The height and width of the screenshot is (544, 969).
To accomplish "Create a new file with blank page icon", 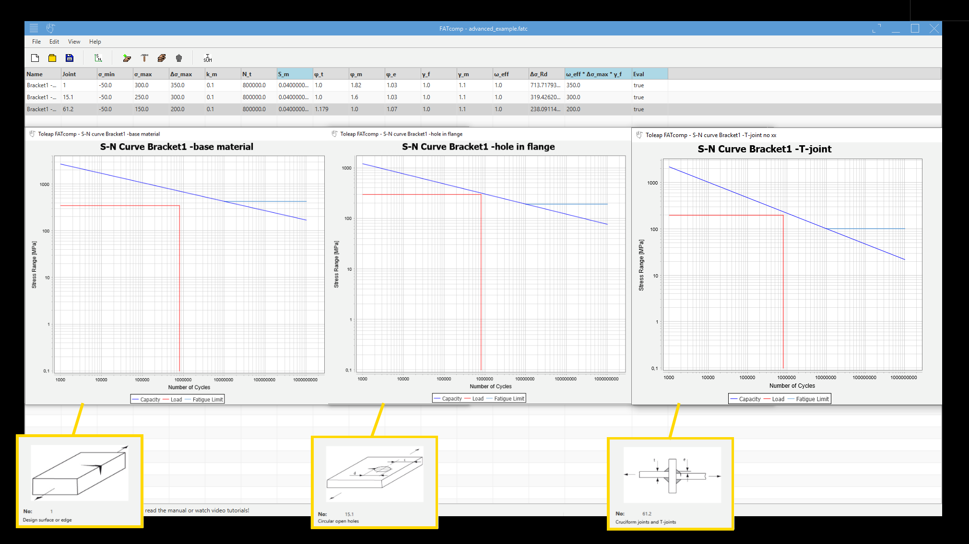I will tap(35, 58).
